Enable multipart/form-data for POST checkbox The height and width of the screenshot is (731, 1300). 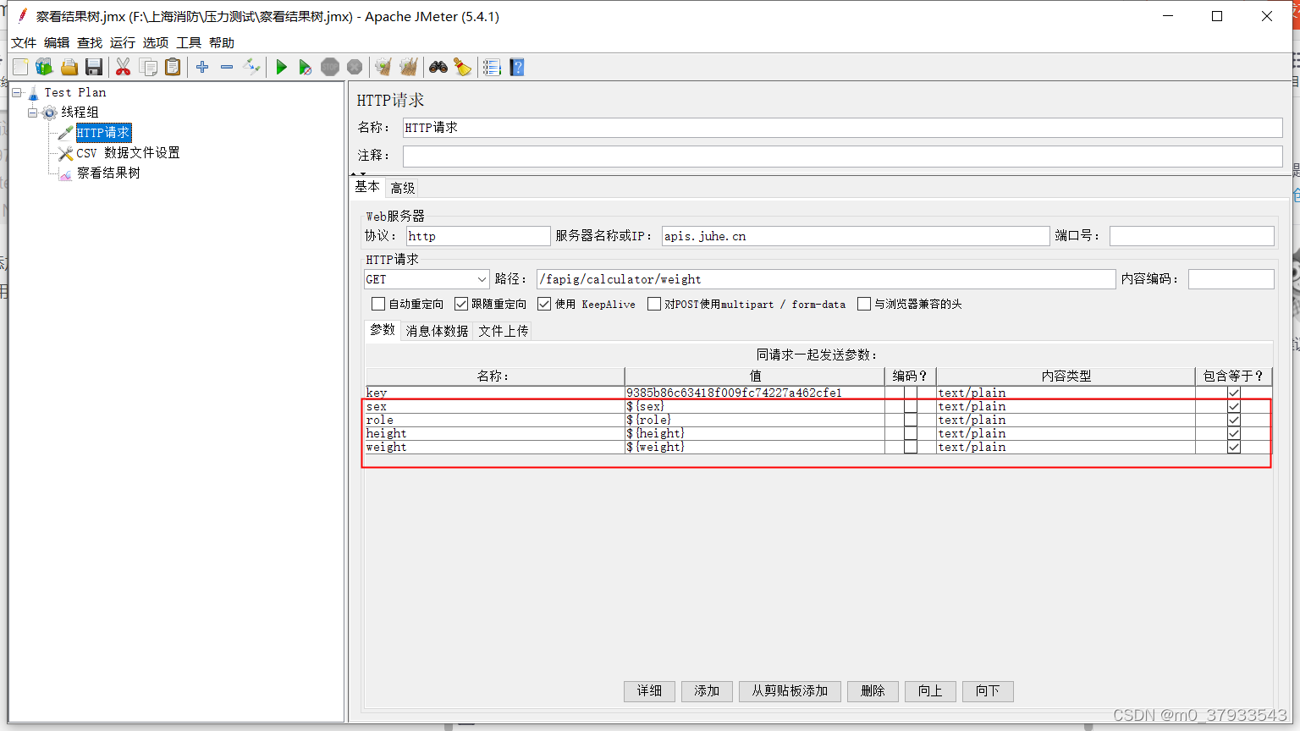pos(654,304)
